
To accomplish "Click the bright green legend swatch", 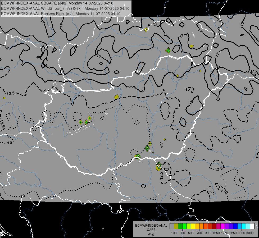I will click(x=185, y=226).
